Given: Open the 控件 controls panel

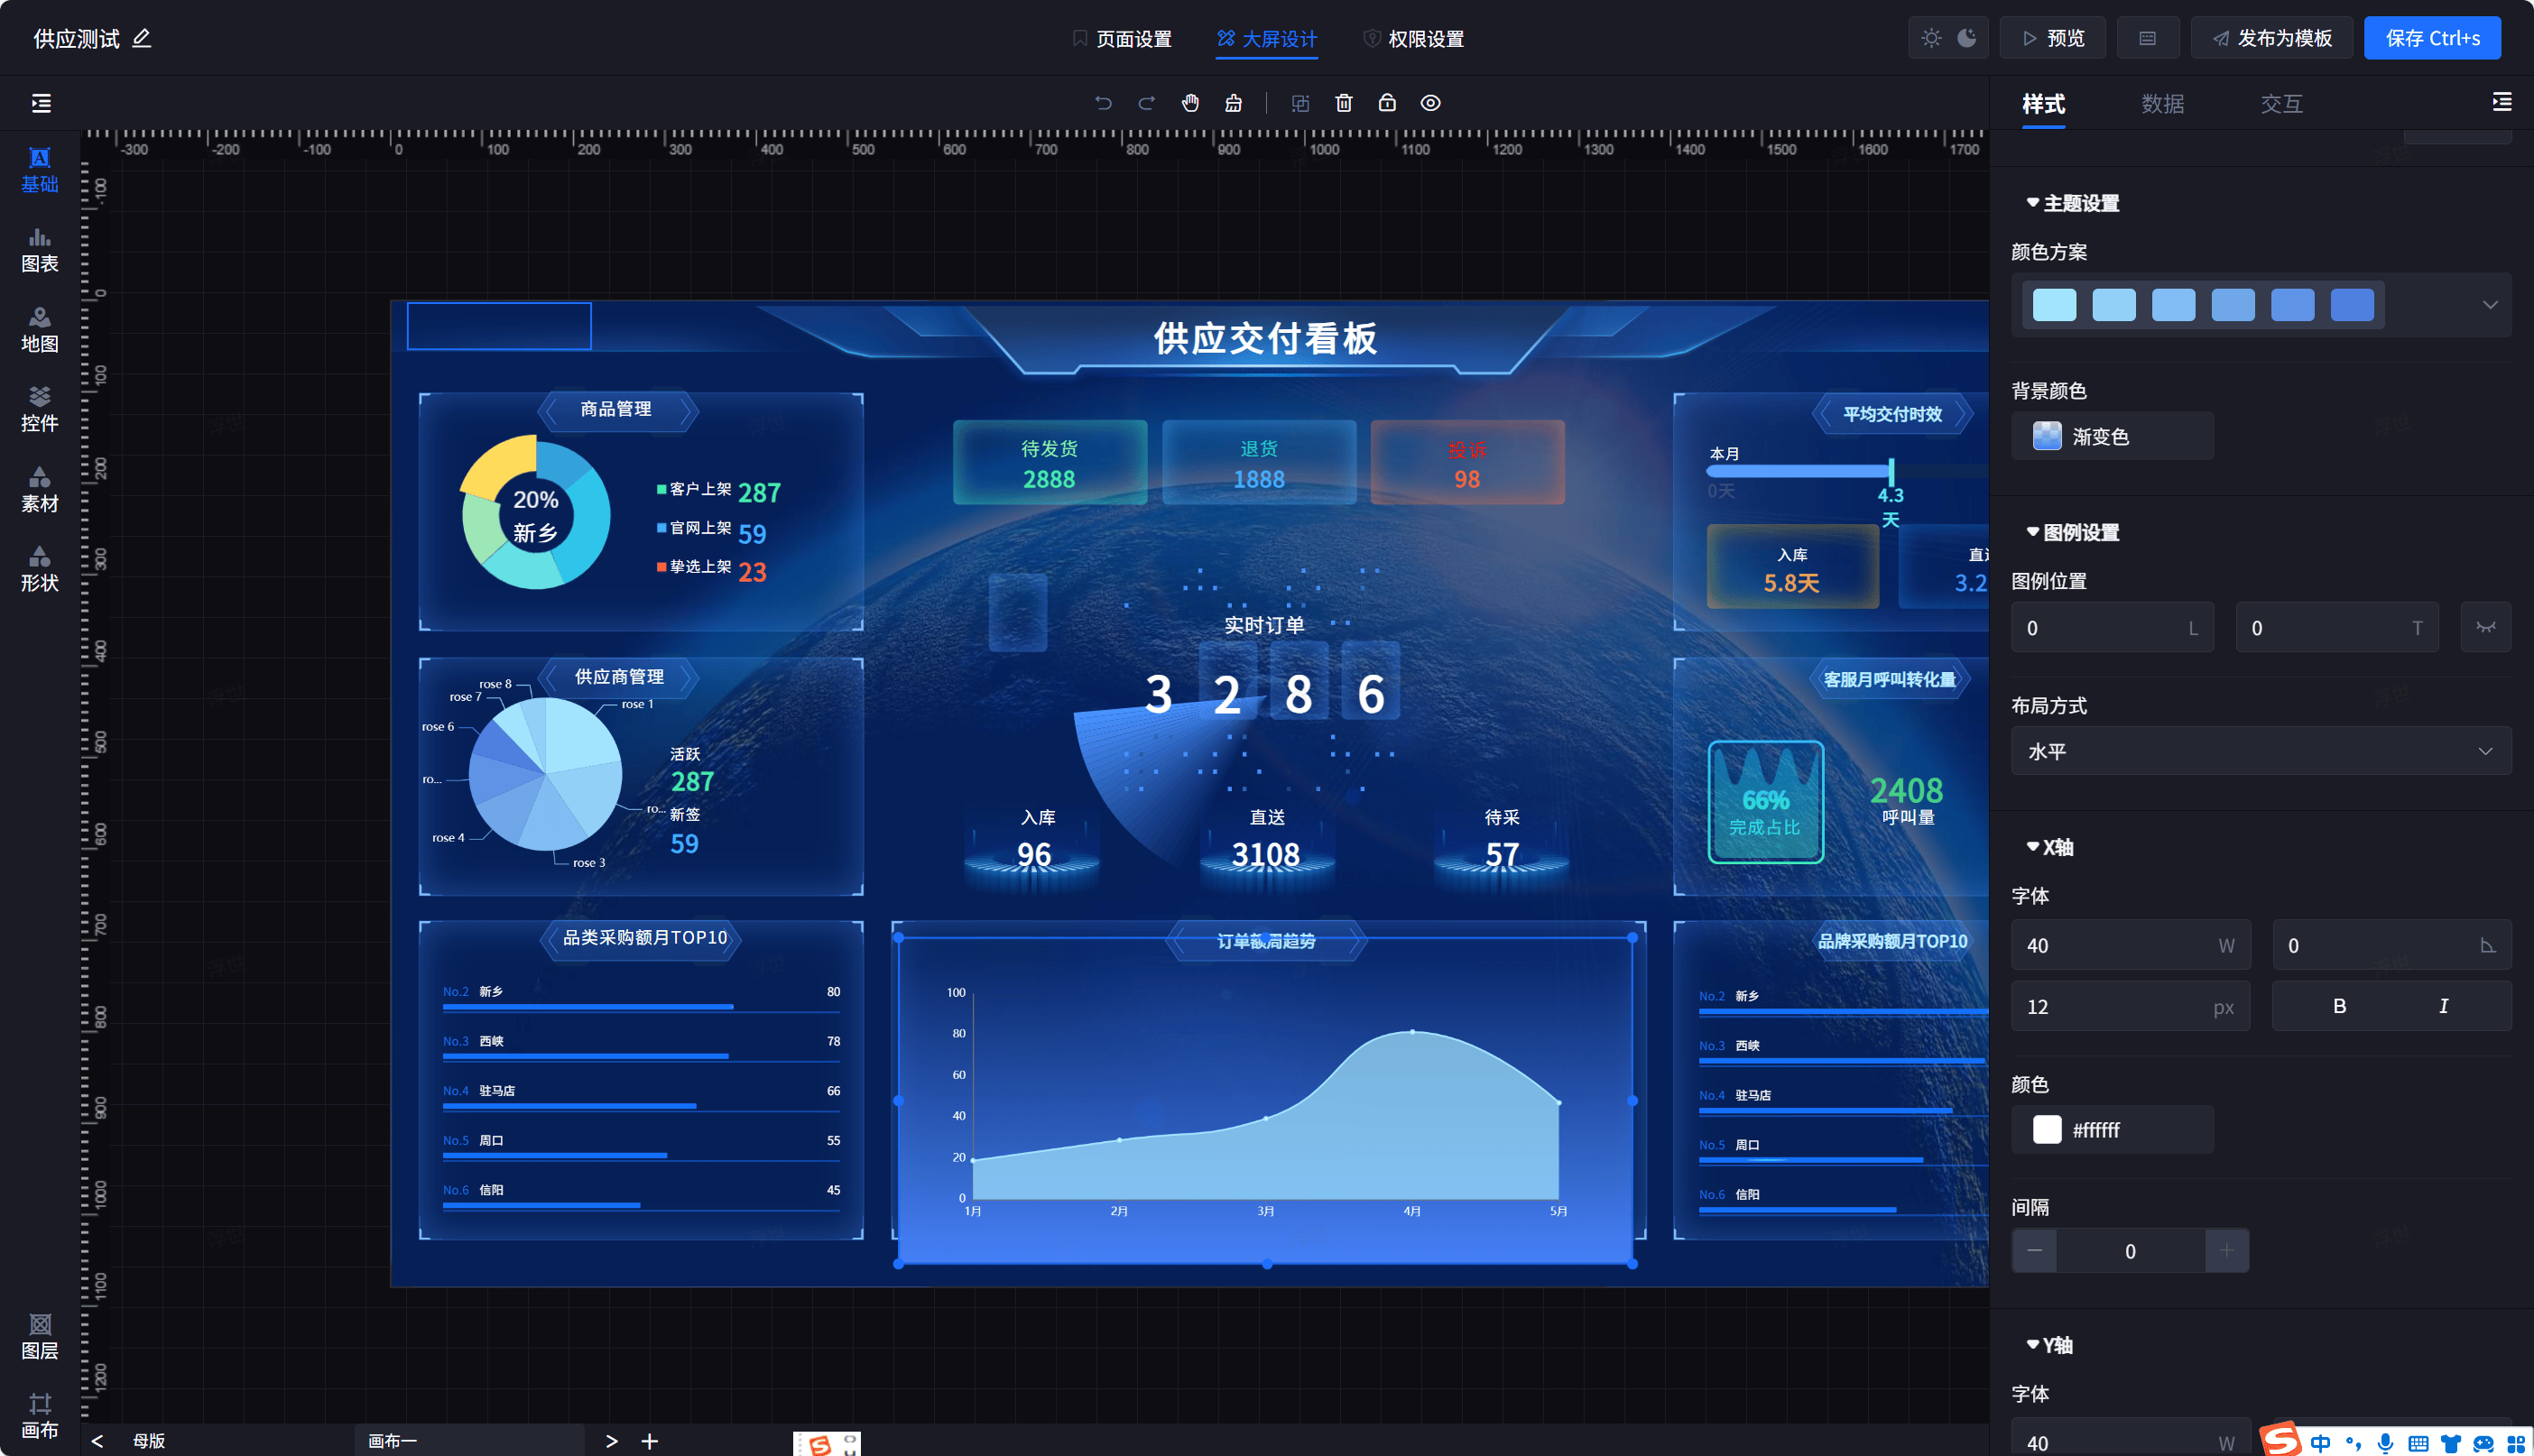Looking at the screenshot, I should pos(40,409).
